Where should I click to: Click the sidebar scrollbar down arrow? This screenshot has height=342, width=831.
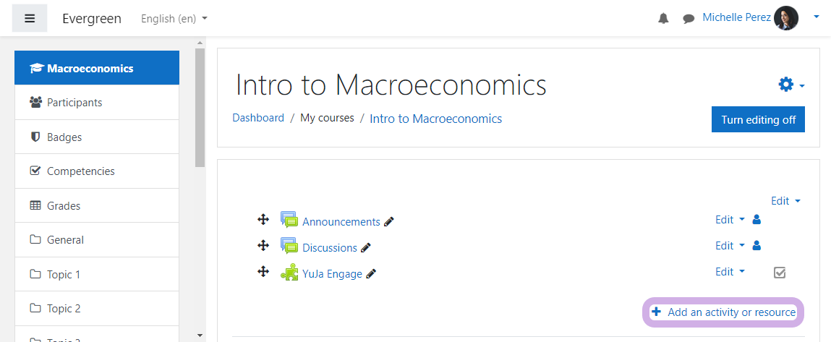point(200,335)
